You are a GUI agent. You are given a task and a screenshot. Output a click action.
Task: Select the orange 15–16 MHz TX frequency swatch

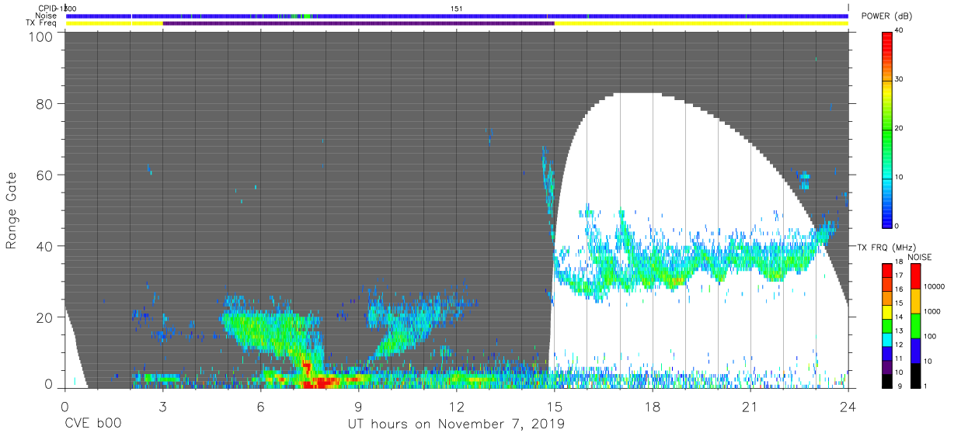886,297
